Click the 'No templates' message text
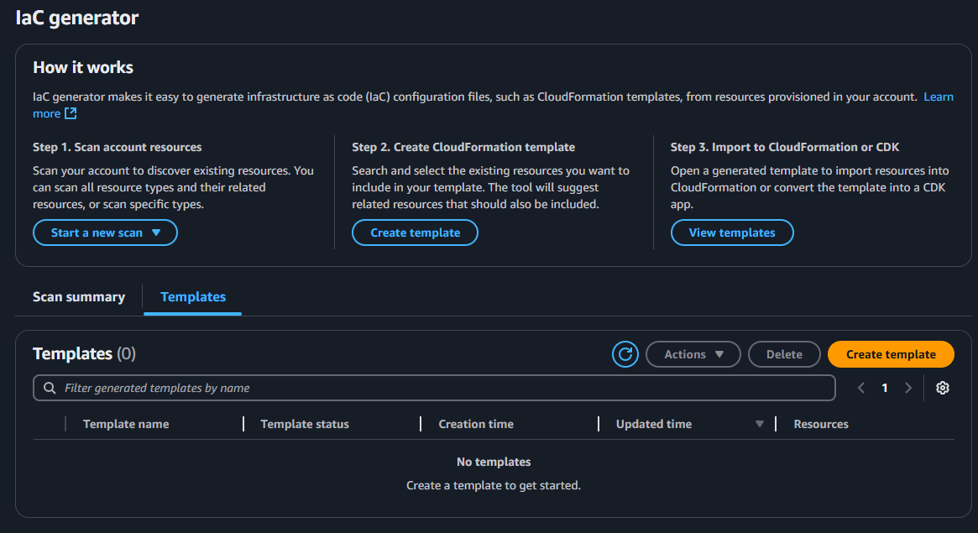 tap(494, 462)
